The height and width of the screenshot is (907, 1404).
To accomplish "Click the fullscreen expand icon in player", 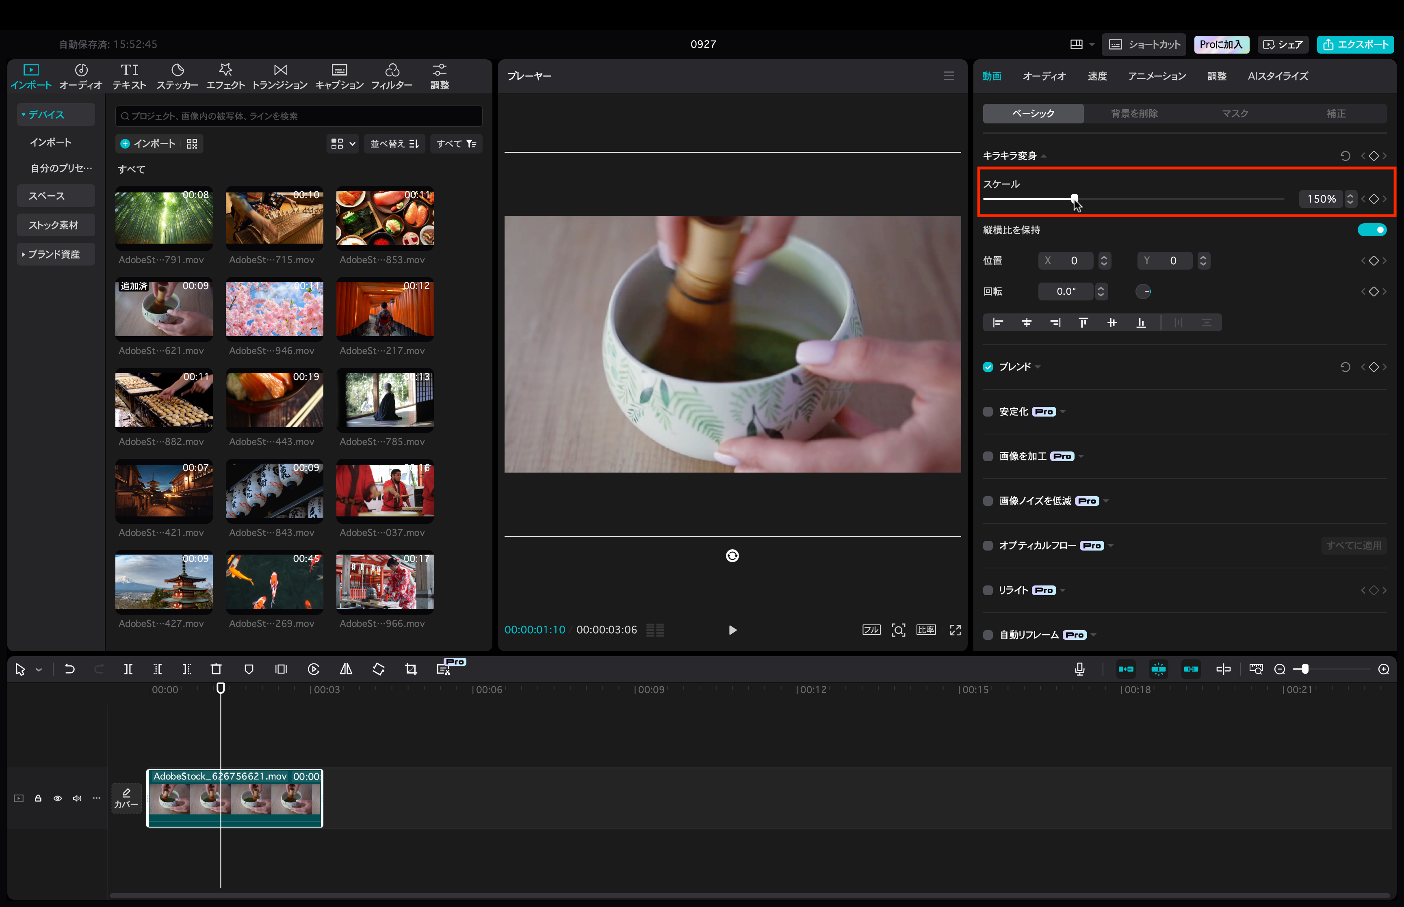I will pos(955,630).
